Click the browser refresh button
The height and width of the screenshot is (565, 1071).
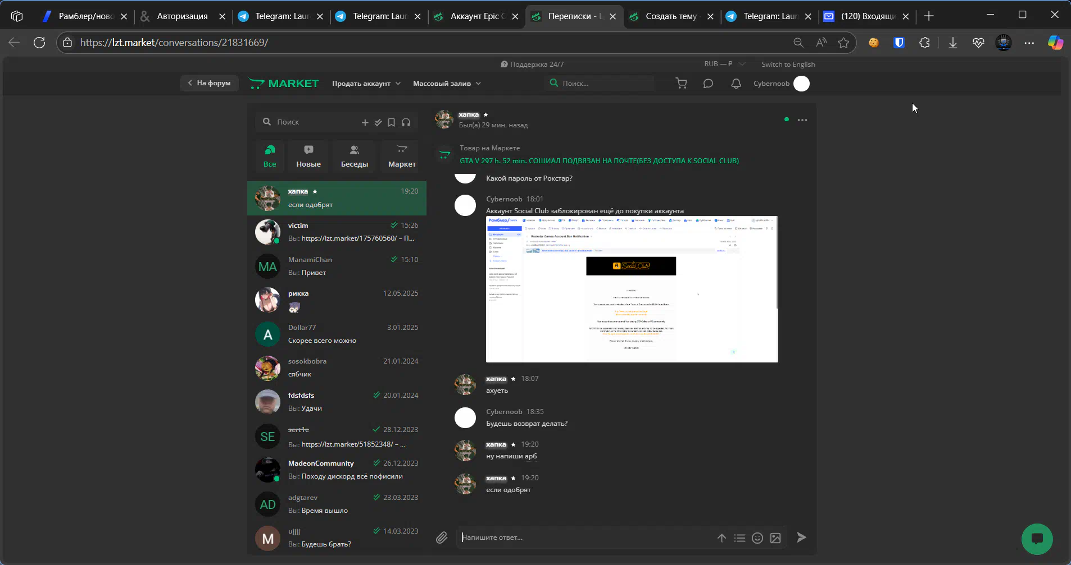39,43
